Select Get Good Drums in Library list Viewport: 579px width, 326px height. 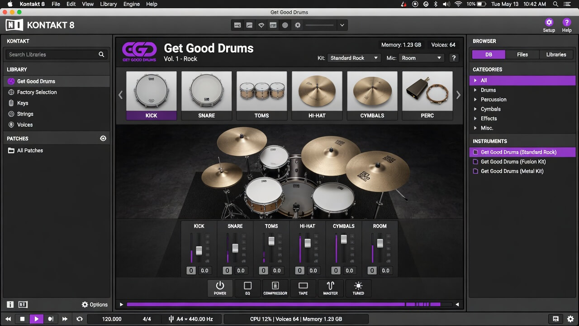click(57, 81)
